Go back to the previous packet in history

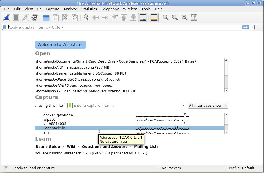pyautogui.click(x=96, y=17)
